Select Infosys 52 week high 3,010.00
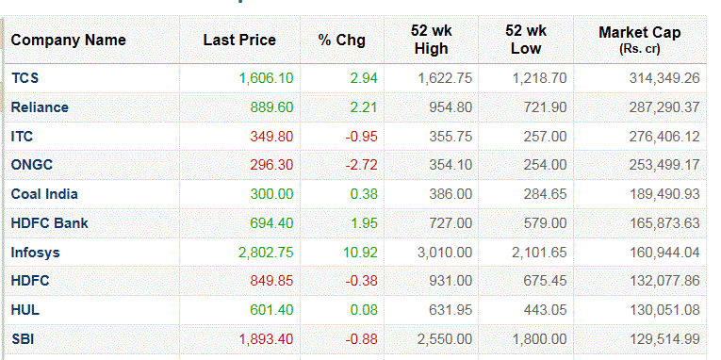The height and width of the screenshot is (360, 721). tap(445, 253)
